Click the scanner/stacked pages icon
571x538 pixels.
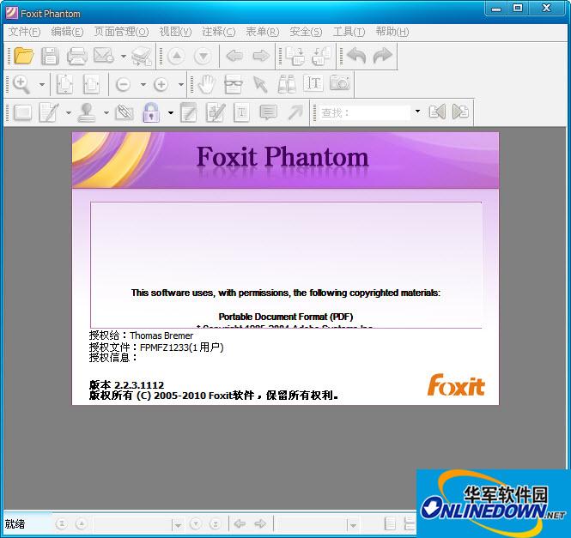pos(142,56)
